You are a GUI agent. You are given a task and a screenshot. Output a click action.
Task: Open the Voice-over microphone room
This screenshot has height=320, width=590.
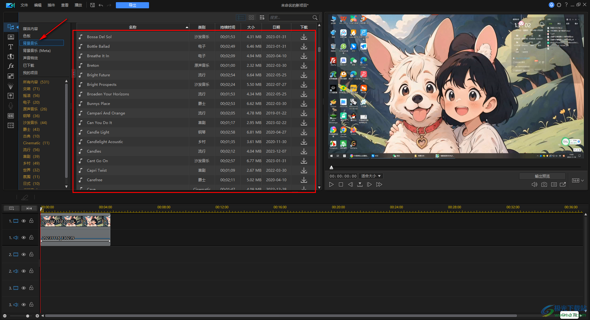[11, 106]
